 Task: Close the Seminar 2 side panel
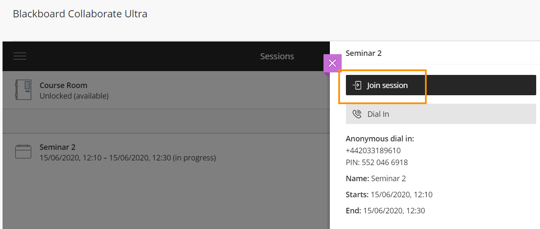tap(332, 63)
